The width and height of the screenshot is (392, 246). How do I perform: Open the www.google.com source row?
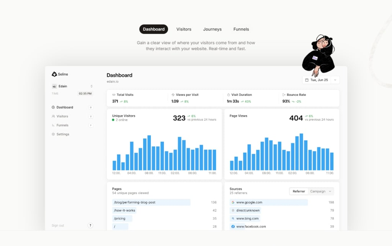tap(282, 202)
